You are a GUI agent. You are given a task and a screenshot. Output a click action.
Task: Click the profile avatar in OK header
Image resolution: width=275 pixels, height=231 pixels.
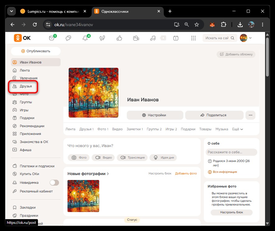point(243,38)
